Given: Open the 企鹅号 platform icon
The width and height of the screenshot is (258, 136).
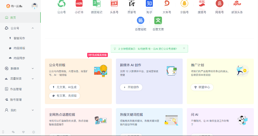Looking at the screenshot, I should tap(184, 4).
